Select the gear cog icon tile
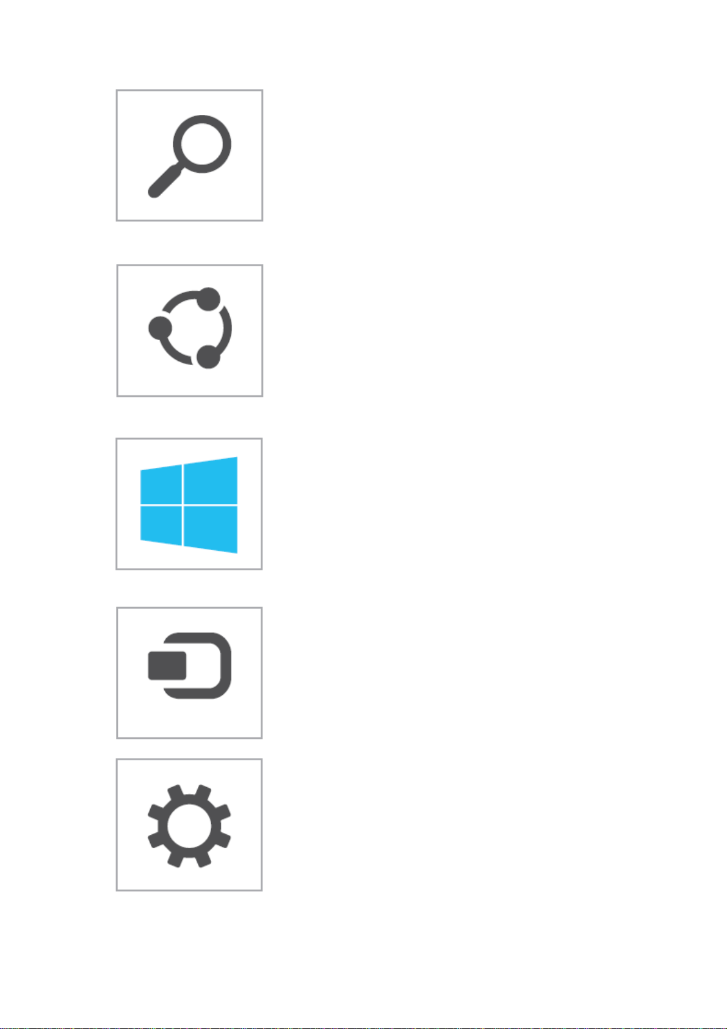This screenshot has height=1029, width=727. 189,825
